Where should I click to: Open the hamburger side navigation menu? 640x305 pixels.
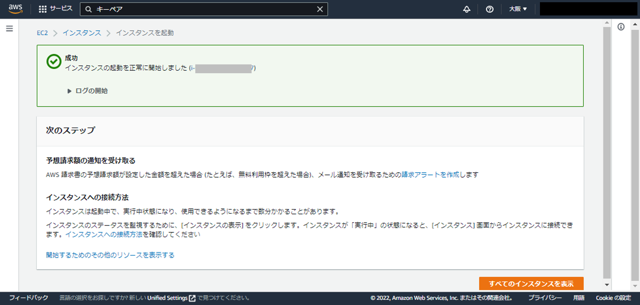10,28
